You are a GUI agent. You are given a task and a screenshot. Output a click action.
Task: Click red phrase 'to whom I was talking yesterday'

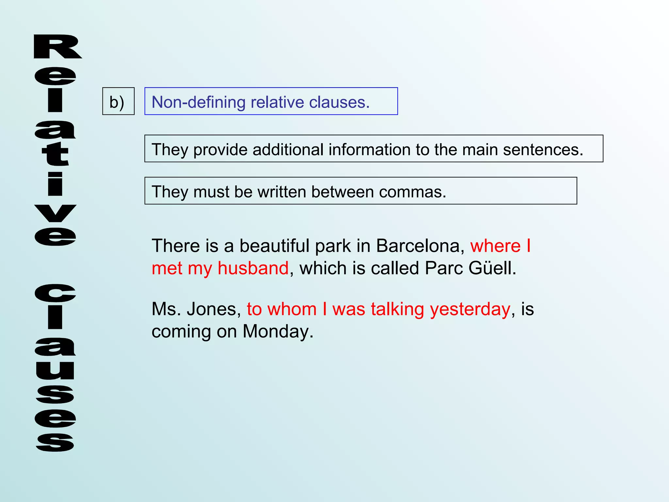379,309
